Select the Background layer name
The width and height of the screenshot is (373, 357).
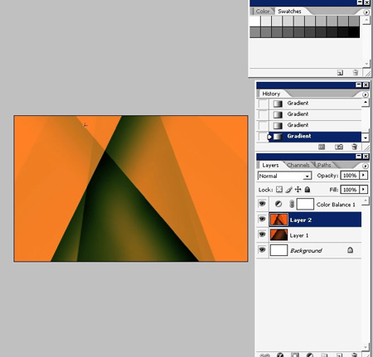[x=306, y=251]
